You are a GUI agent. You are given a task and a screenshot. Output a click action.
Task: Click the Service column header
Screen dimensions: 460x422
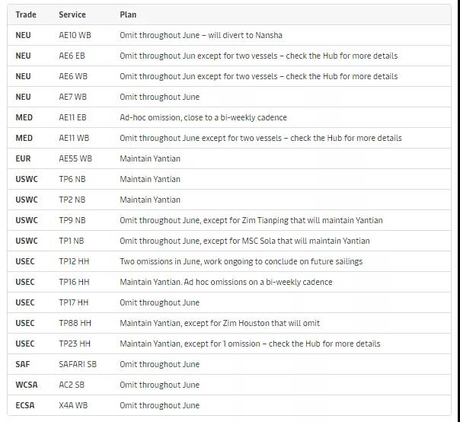click(72, 14)
